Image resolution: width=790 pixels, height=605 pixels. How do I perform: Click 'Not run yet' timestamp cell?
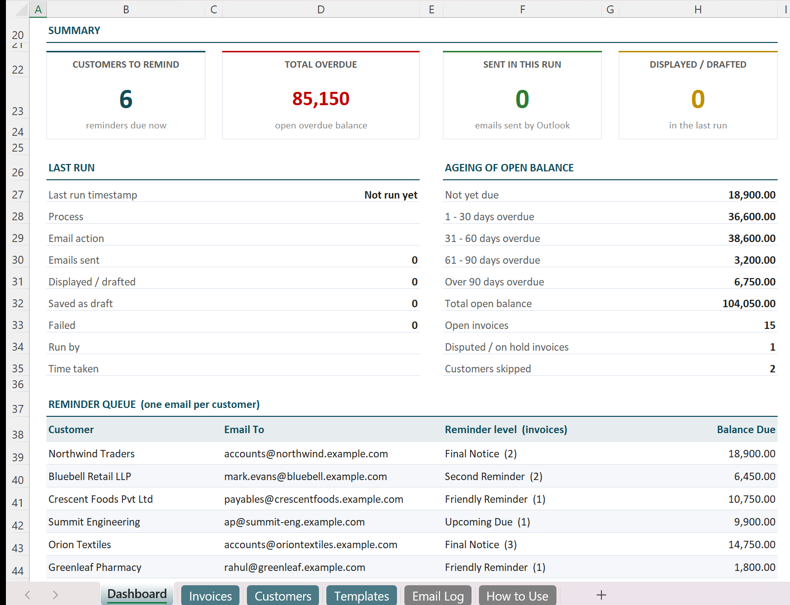point(391,195)
